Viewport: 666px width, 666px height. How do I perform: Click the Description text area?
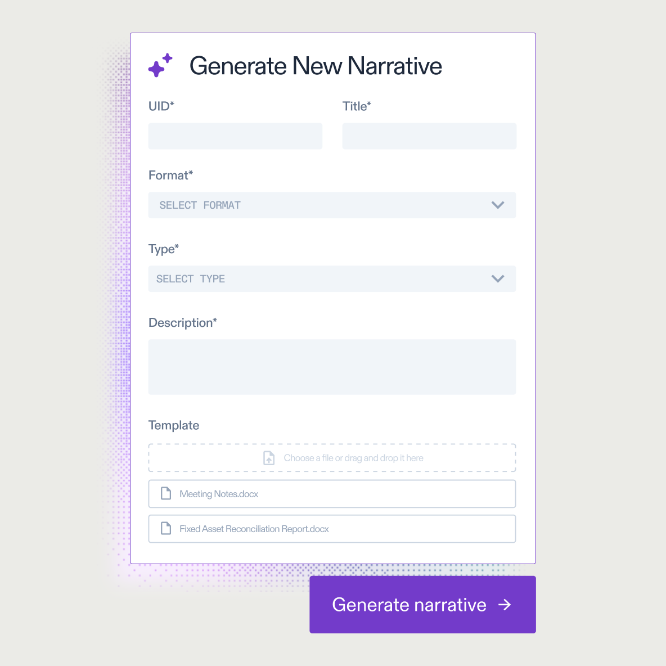[332, 366]
